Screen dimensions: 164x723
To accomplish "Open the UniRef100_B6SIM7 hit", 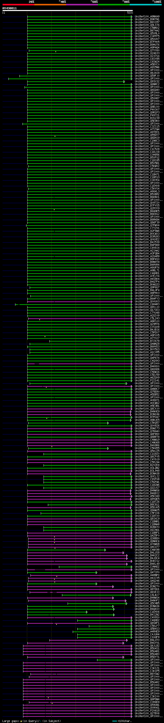I will pyautogui.click(x=147, y=22).
